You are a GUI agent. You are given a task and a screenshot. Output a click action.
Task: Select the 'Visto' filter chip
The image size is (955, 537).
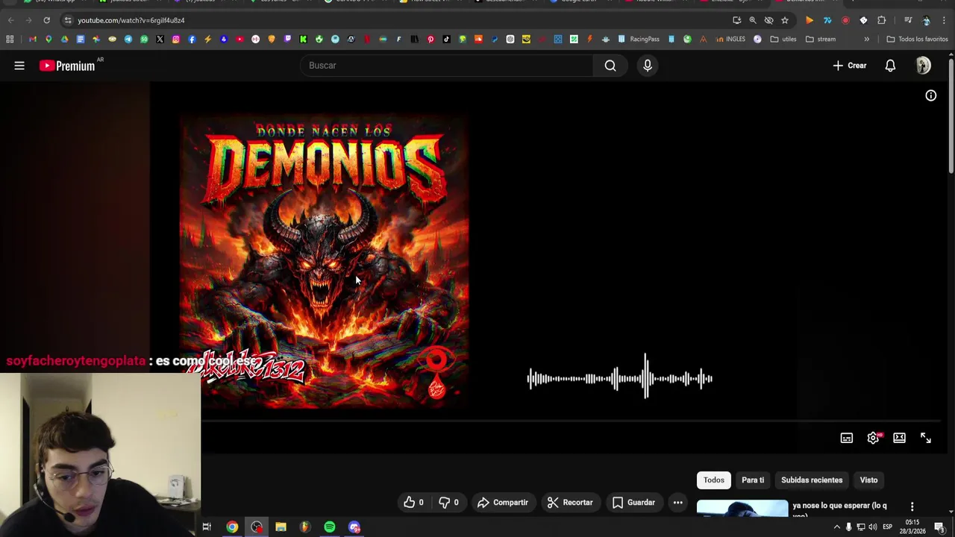pyautogui.click(x=868, y=480)
